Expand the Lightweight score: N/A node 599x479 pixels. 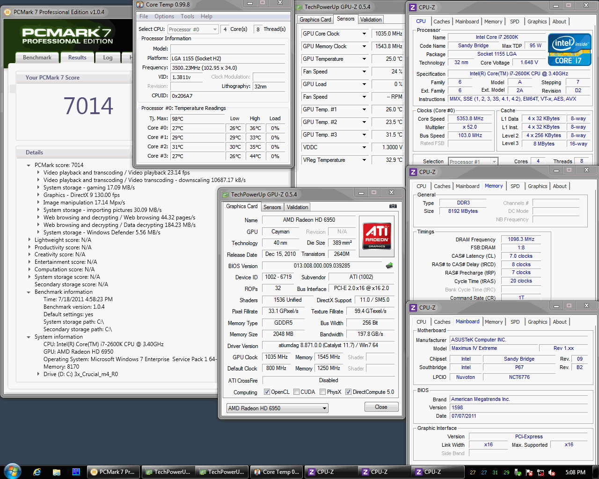tap(29, 240)
